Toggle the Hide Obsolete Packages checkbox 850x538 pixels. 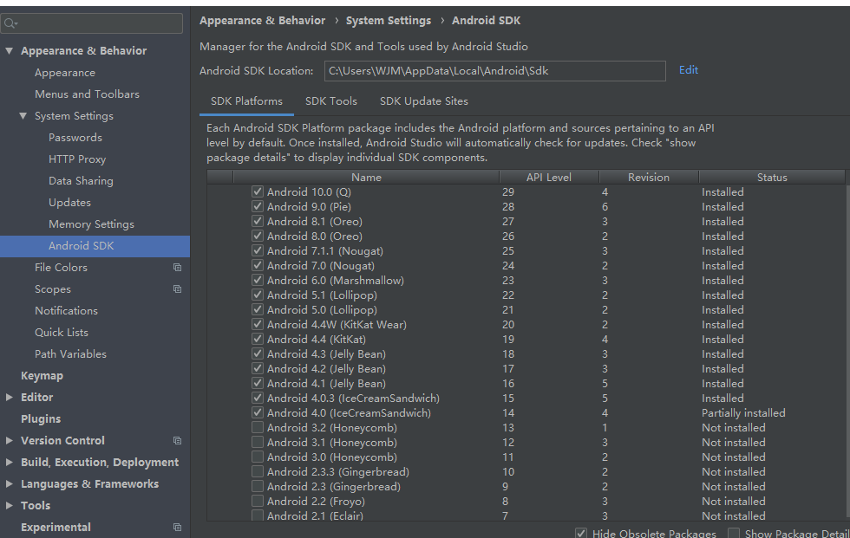point(581,533)
